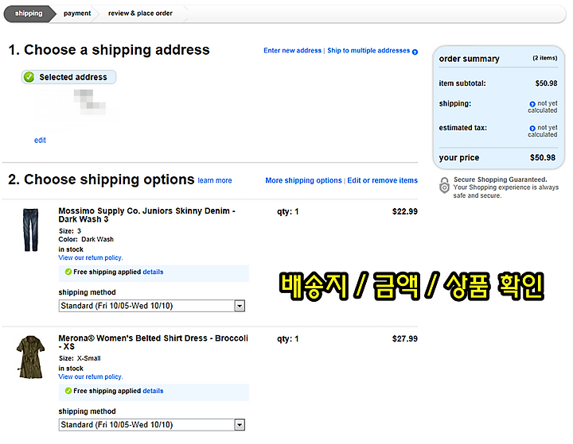Click the info icon beside Ship to multiple addresses
Screen dimensions: 573x444
[x=415, y=52]
